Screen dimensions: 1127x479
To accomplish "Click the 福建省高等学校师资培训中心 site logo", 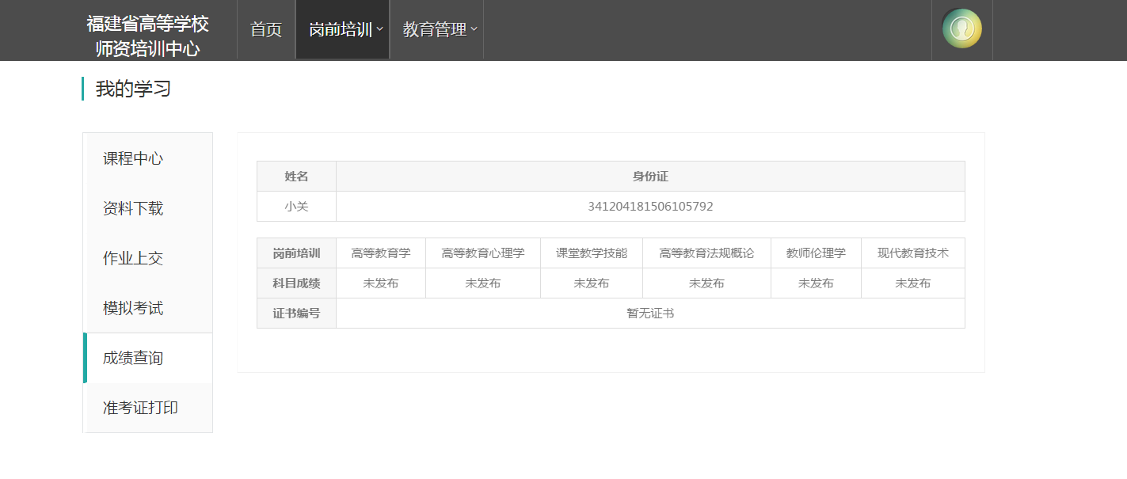I will [x=147, y=36].
